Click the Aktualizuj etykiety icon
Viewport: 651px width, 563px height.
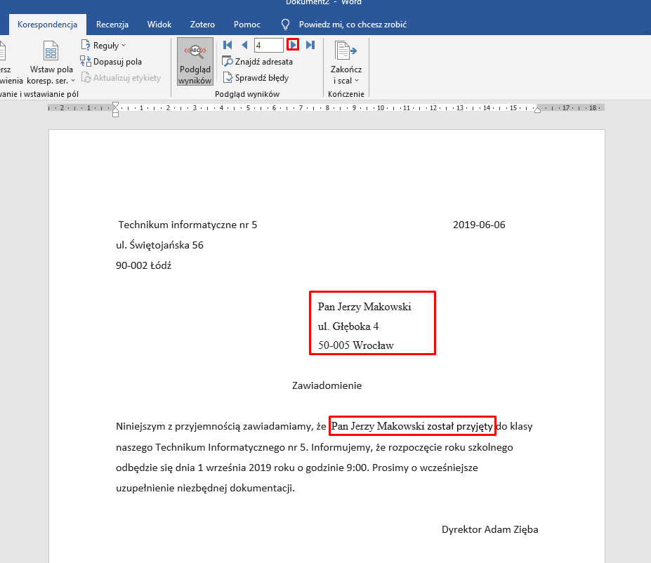(86, 78)
